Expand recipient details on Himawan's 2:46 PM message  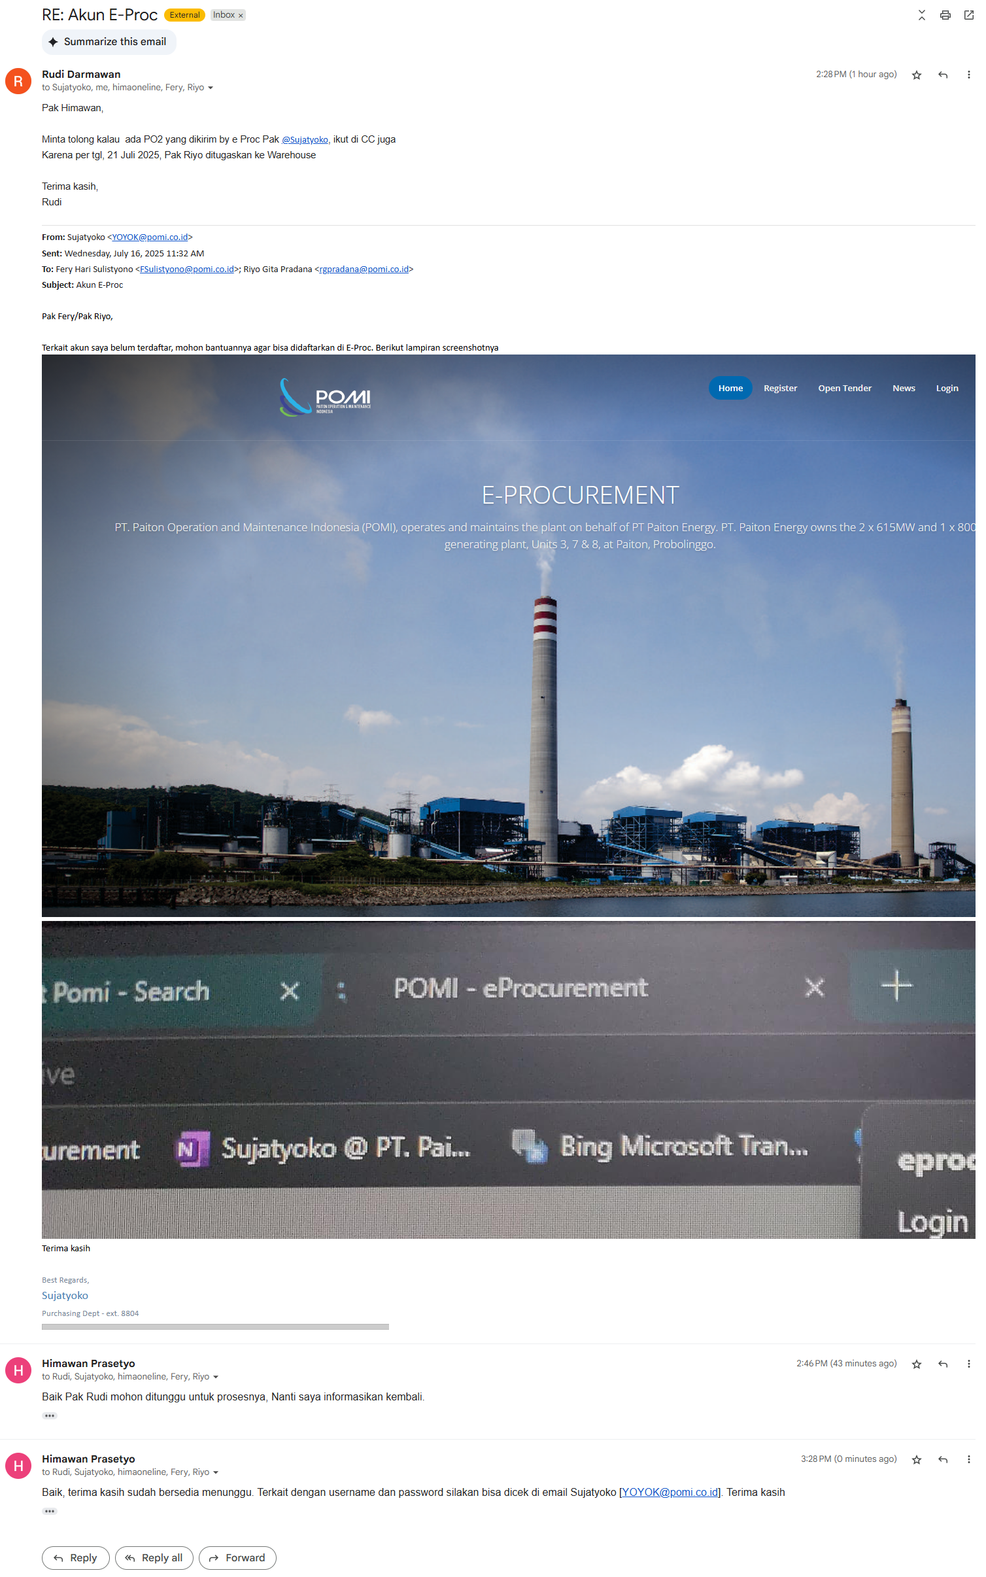pyautogui.click(x=216, y=1378)
